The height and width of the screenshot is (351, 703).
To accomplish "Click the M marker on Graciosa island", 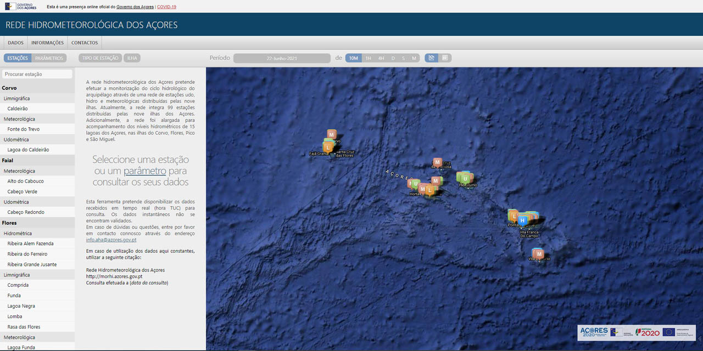I will [437, 162].
